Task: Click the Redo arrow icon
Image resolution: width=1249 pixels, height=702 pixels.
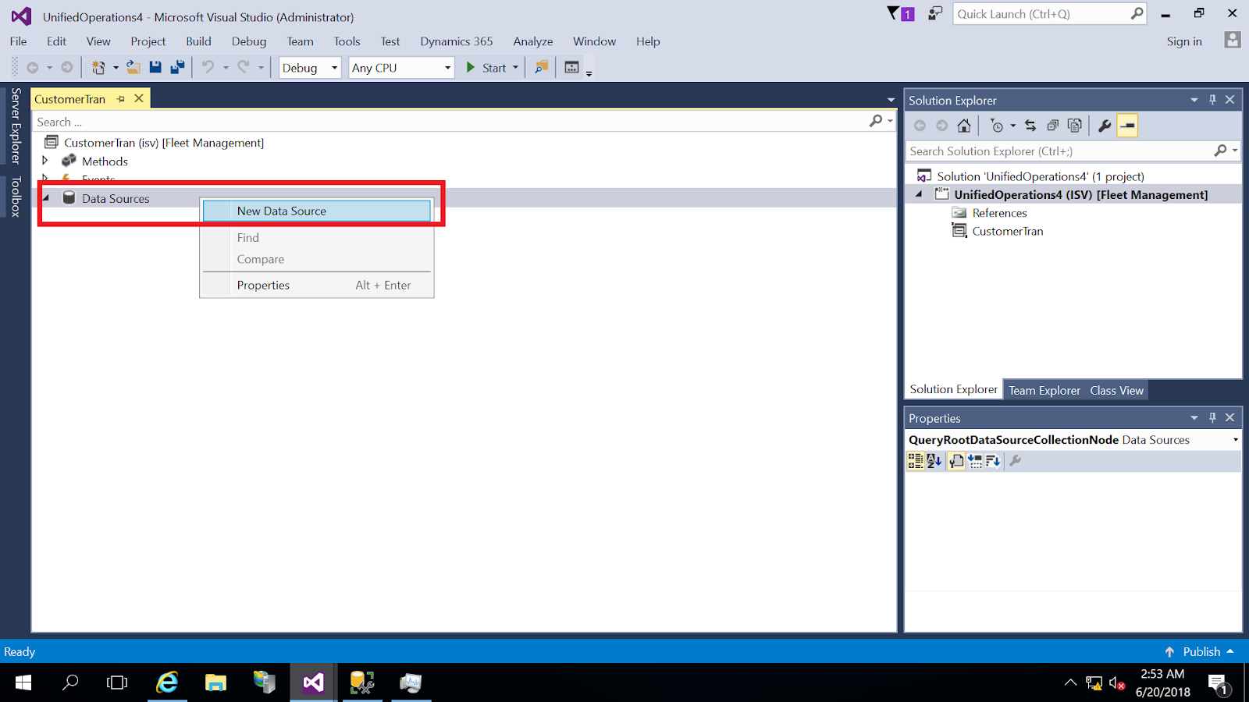Action: [244, 68]
